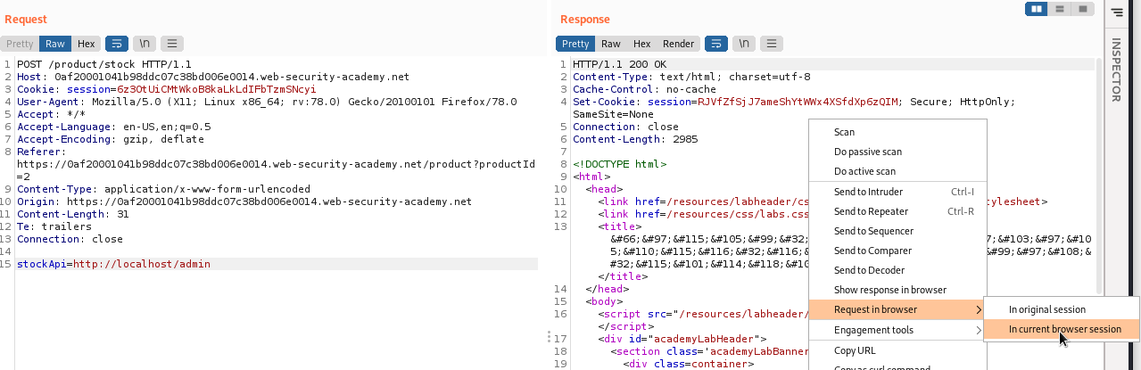Select Send to Intruder menu item
1141x370 pixels.
[897, 192]
